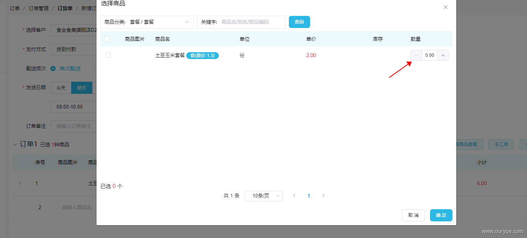
Task: Select the 单次配送 radio button
Action: [53, 68]
